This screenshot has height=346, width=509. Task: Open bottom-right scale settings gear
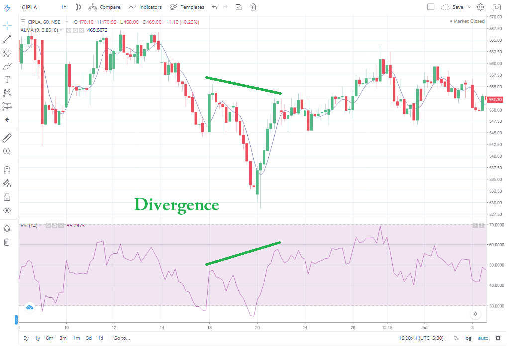coord(498,338)
